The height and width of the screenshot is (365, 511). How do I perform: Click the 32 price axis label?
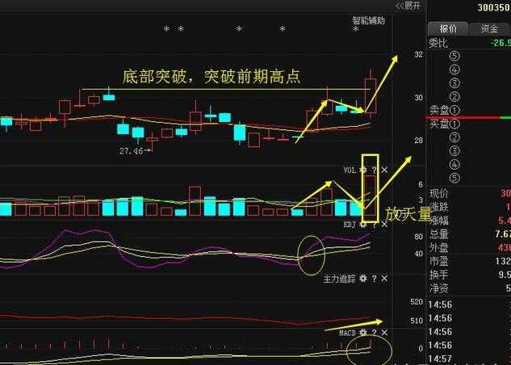(x=419, y=54)
